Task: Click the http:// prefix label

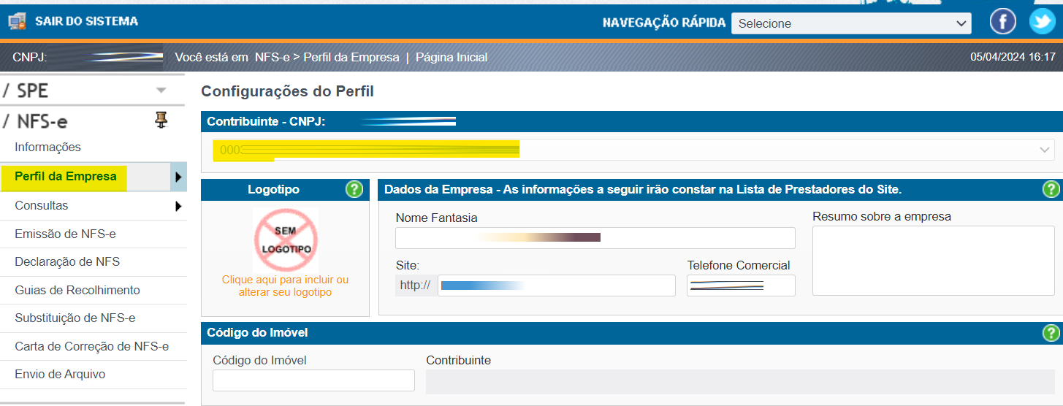Action: (x=416, y=286)
